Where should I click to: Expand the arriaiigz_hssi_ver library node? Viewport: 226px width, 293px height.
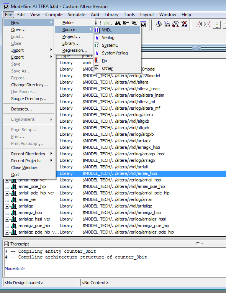7,220
